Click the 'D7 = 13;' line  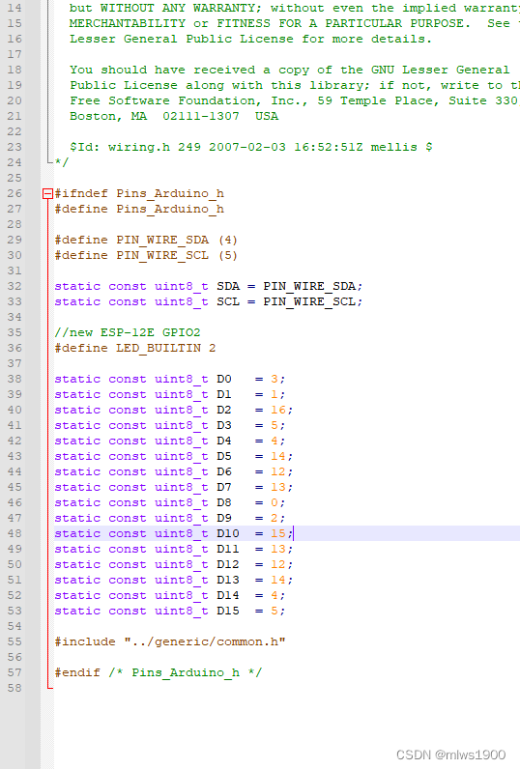[x=174, y=487]
